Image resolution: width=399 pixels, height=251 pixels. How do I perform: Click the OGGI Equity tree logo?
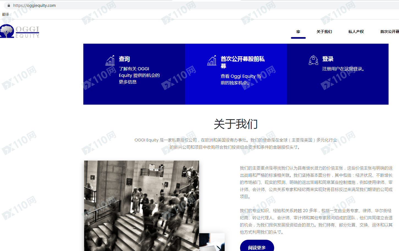click(20, 31)
